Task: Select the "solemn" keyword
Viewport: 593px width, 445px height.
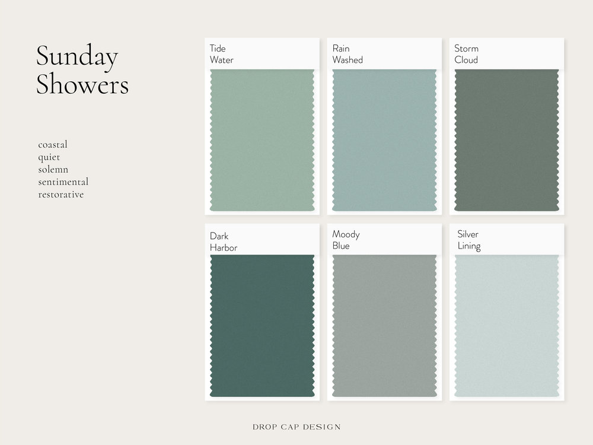Action: 53,170
